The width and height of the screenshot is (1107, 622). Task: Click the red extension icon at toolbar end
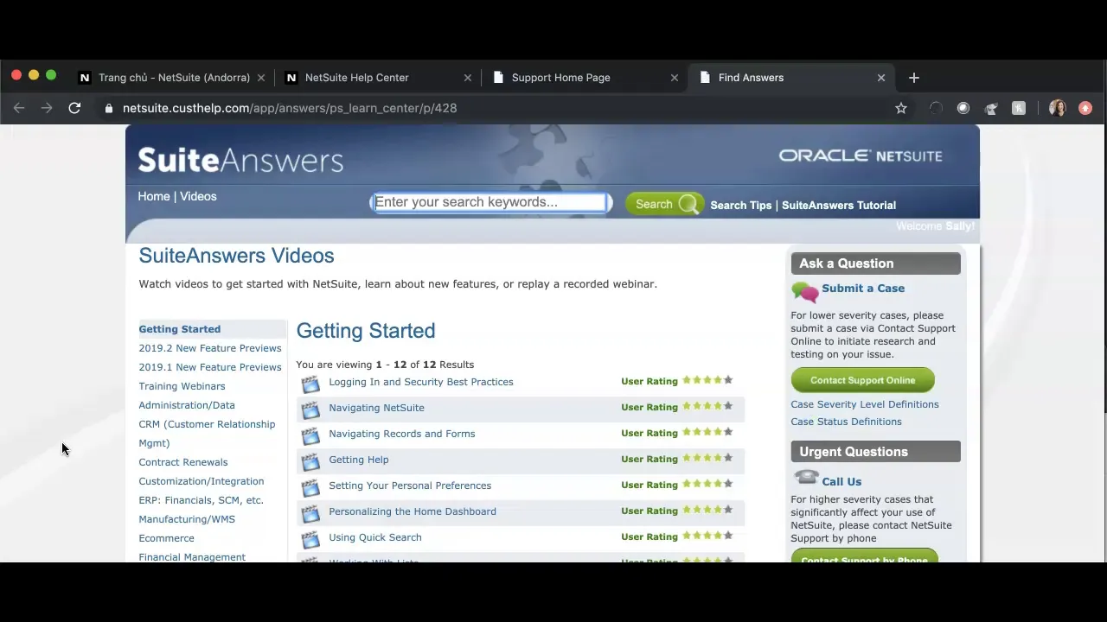[1085, 108]
